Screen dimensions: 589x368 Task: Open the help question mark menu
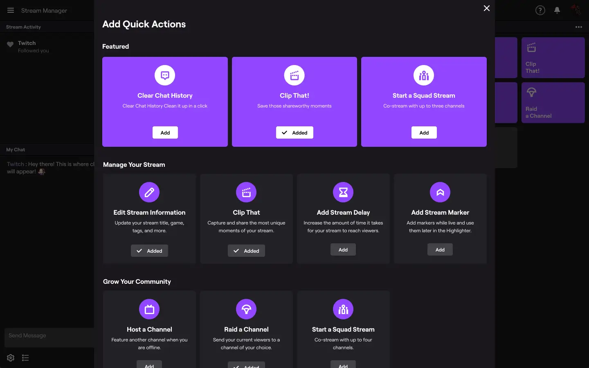pyautogui.click(x=540, y=10)
